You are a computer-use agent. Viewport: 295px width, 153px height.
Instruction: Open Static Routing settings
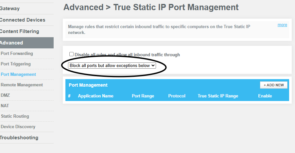pyautogui.click(x=15, y=116)
